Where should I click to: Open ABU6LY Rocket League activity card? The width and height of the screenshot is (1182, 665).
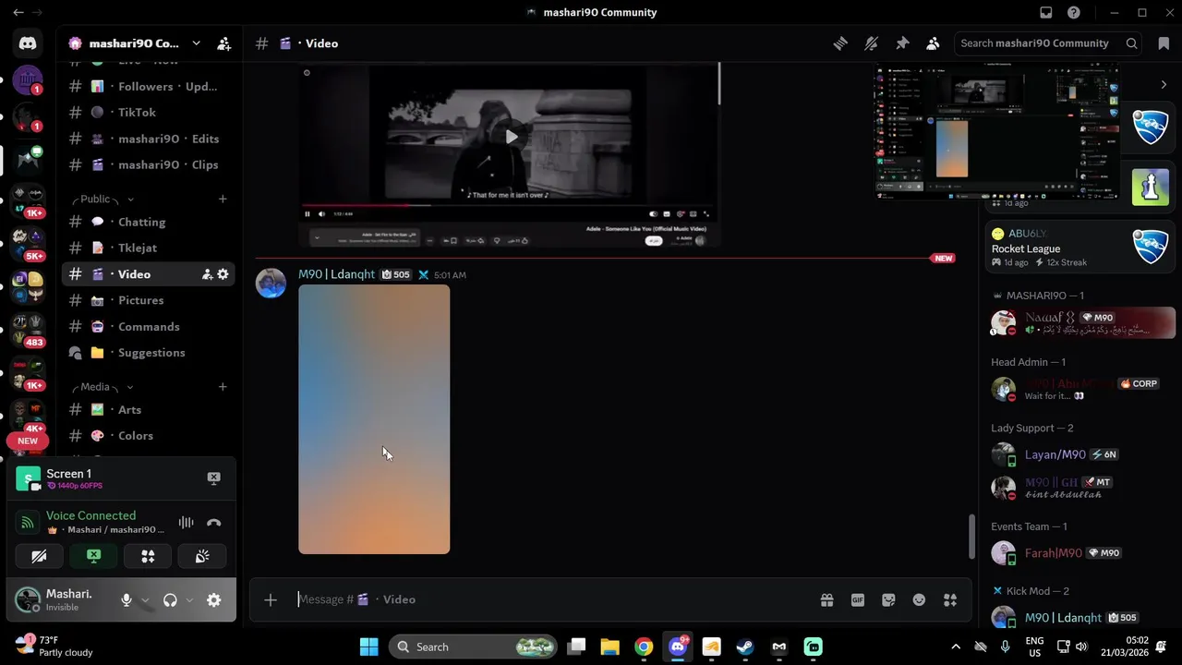[x=1080, y=247]
